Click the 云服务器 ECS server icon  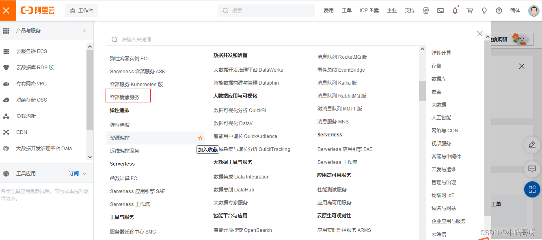click(x=6, y=51)
